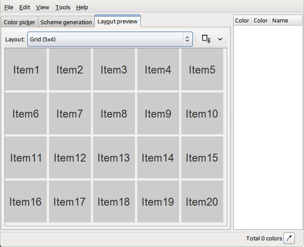Open the Edit menu
Screen dimensions: 304x247
[x=25, y=7]
